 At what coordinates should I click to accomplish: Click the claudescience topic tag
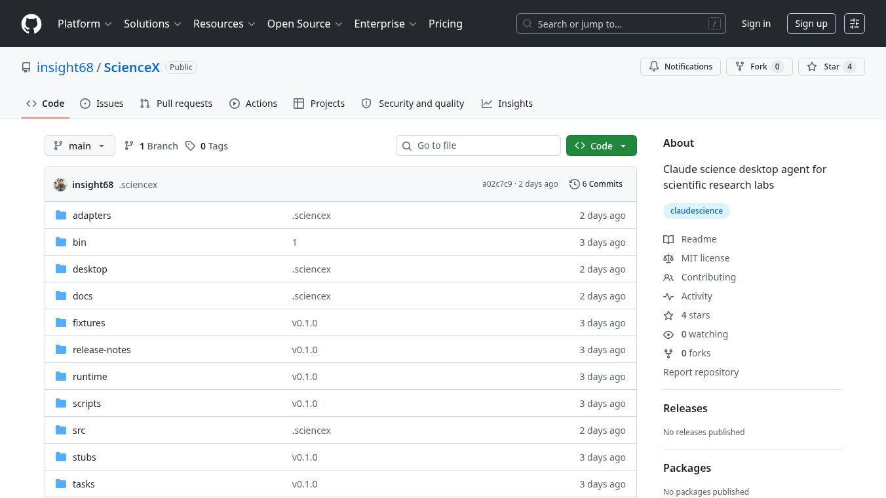click(x=697, y=211)
